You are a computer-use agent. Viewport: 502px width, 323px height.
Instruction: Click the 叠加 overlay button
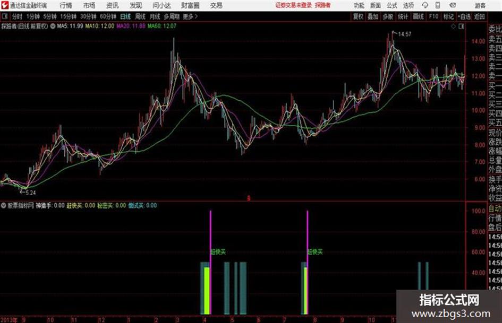(x=373, y=16)
